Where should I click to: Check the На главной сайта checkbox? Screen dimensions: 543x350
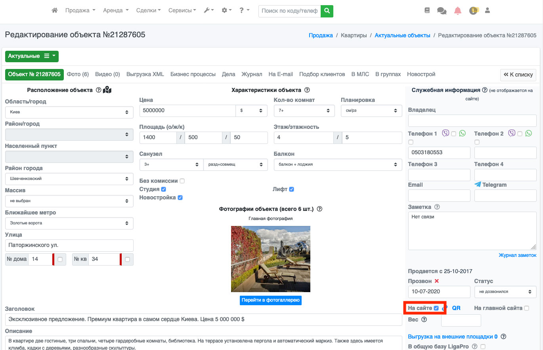pos(526,308)
